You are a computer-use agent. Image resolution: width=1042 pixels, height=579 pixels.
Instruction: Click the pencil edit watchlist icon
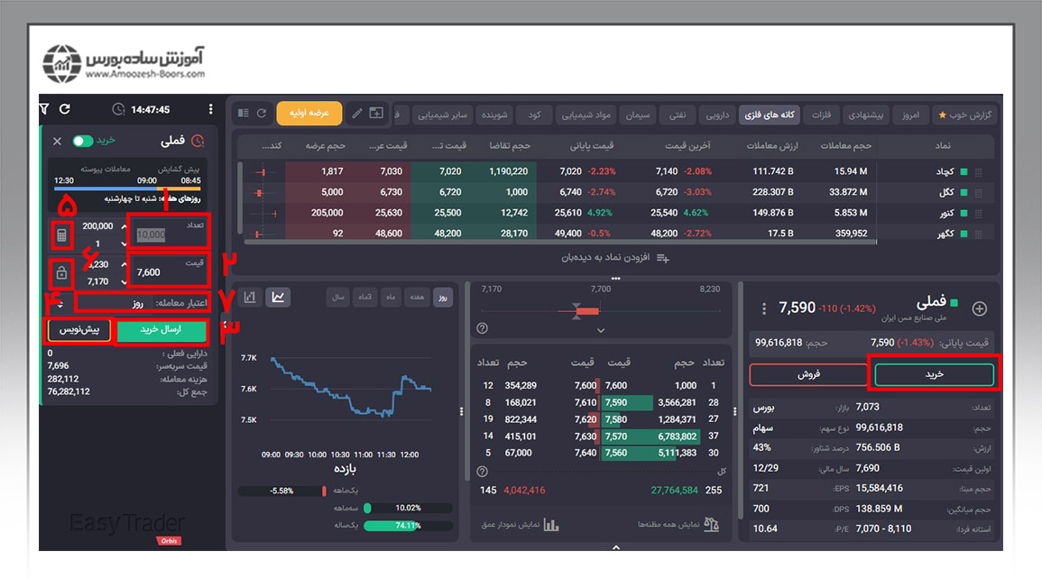(356, 114)
